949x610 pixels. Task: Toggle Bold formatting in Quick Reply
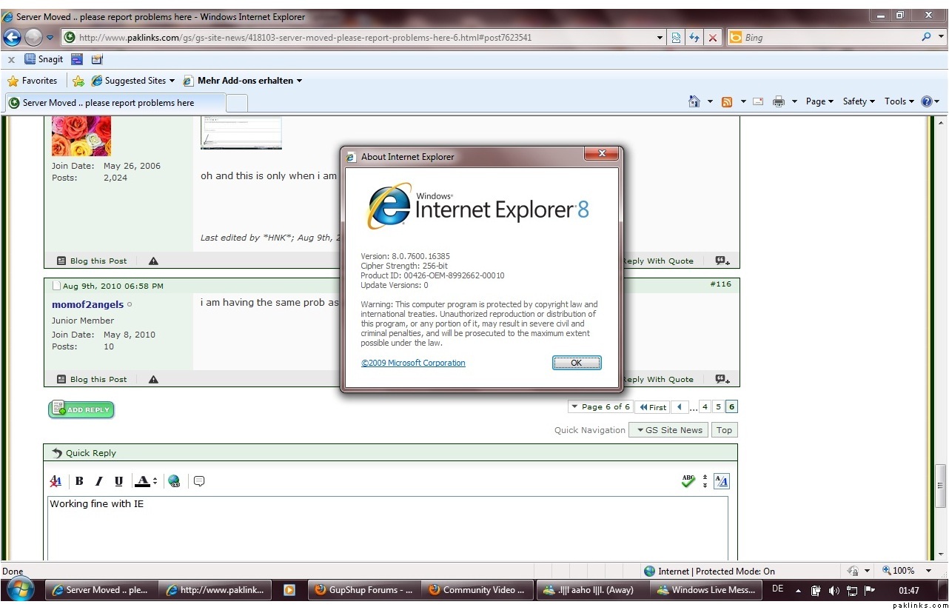point(79,481)
